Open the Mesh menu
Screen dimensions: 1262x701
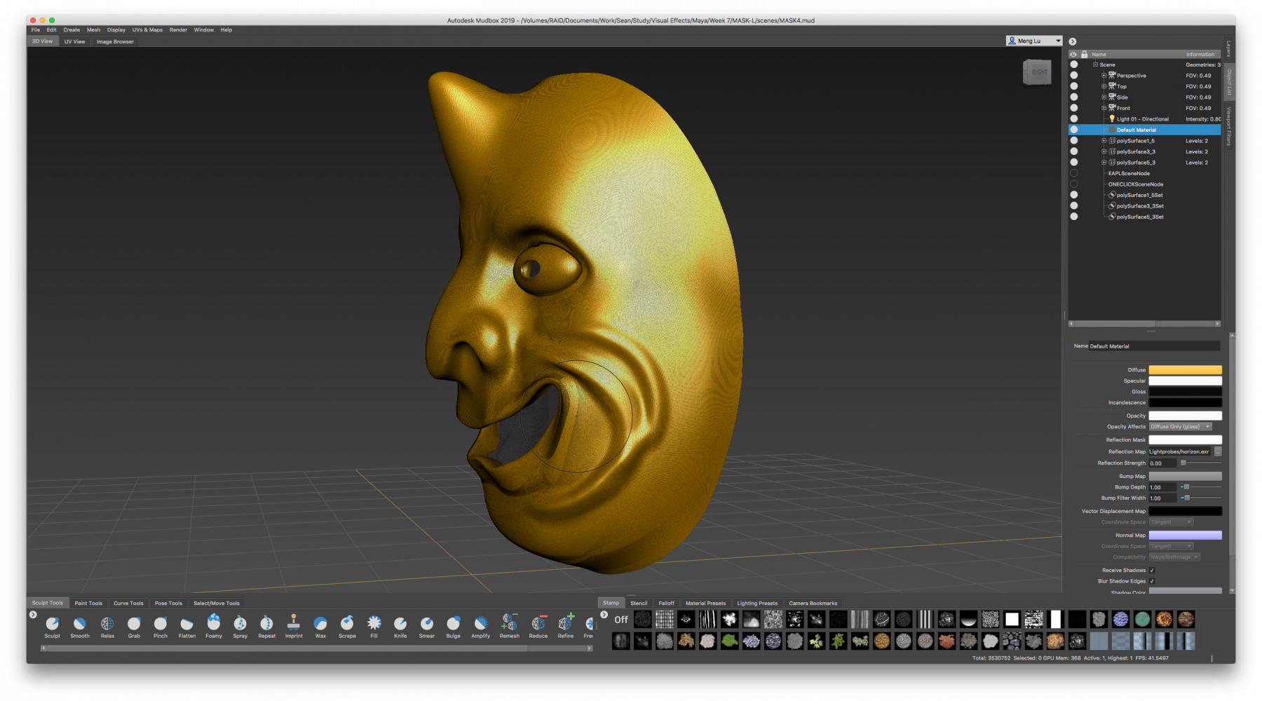tap(93, 30)
